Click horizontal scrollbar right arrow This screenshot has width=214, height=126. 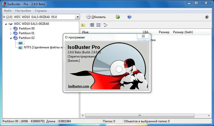209,116
